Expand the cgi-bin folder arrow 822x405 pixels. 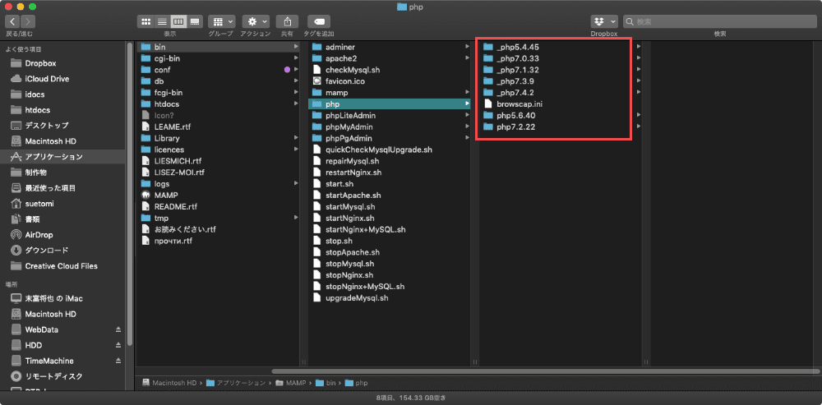tap(296, 58)
